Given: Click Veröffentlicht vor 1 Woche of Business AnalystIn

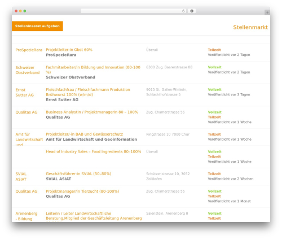Looking at the screenshot, I should click(x=230, y=122).
